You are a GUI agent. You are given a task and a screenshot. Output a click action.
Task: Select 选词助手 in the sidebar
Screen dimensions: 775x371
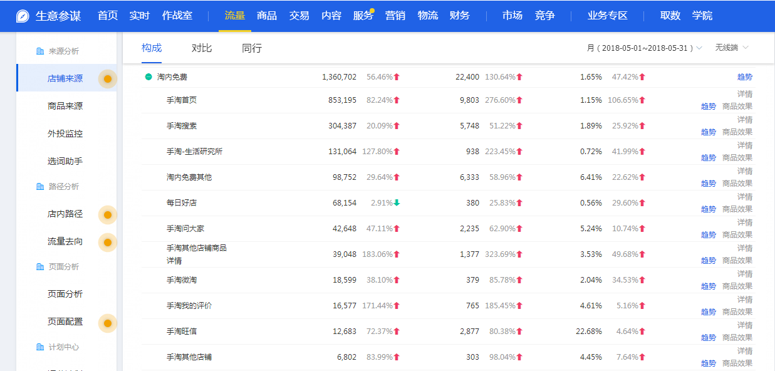point(65,161)
